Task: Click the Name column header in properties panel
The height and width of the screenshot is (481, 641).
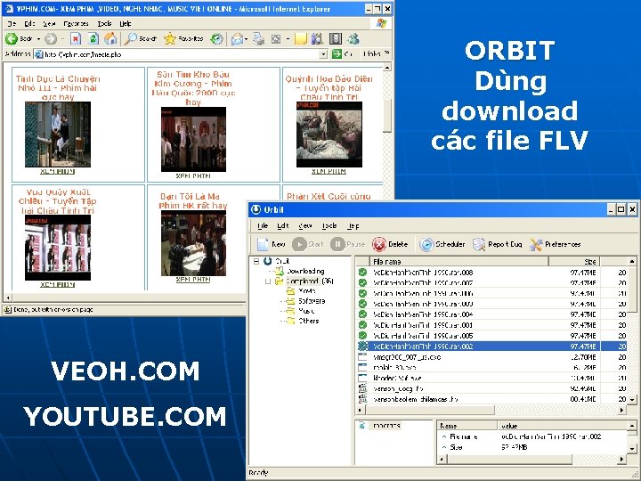Action: 467,426
